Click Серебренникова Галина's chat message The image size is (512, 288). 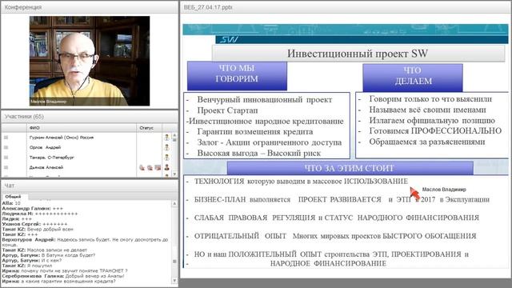click(63, 276)
